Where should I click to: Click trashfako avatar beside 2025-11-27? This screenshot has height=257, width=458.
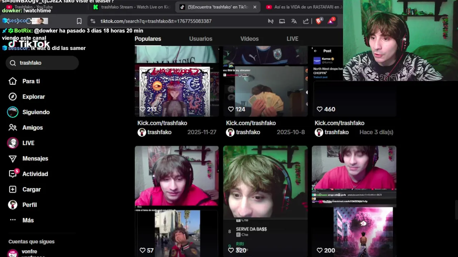[x=142, y=132]
